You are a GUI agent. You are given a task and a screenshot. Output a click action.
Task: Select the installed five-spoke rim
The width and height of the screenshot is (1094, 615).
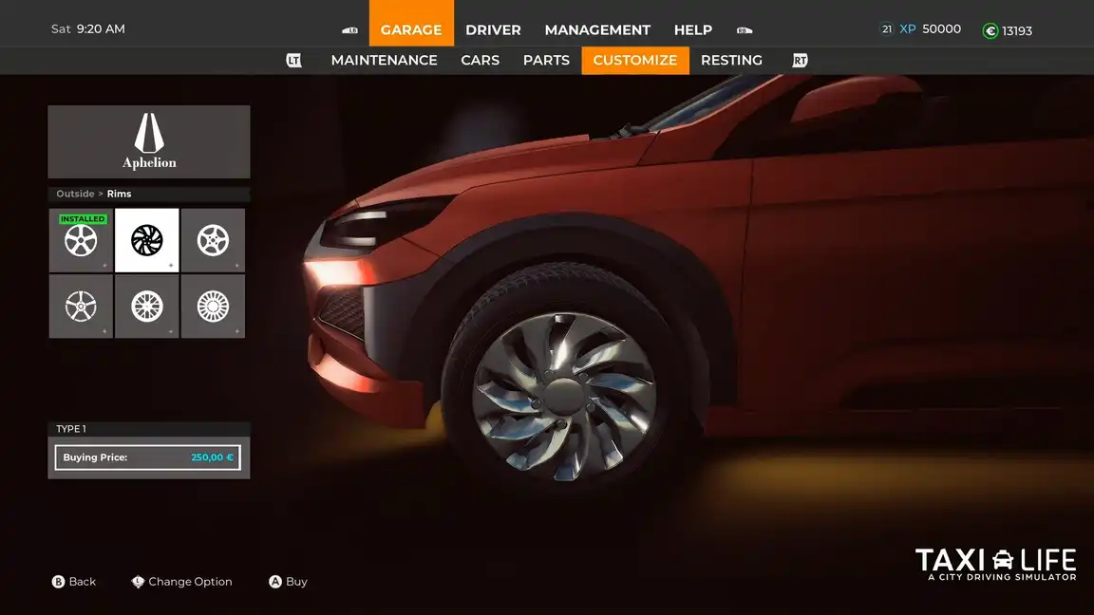(x=81, y=241)
